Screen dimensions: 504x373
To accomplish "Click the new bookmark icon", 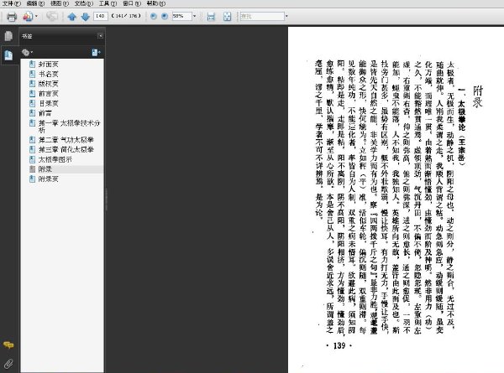I will coord(96,52).
